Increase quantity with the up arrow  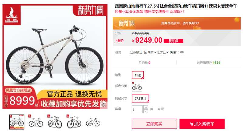coord(145,107)
